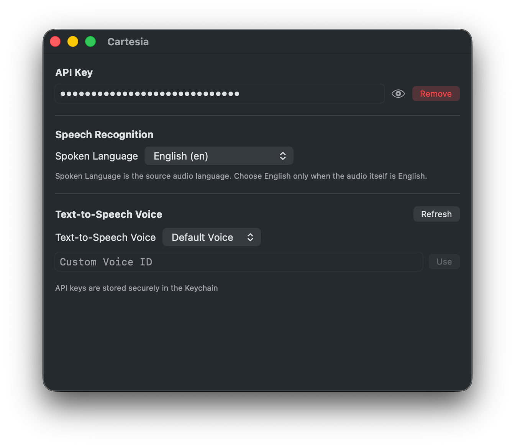Click the Speech Recognition heading
The width and height of the screenshot is (515, 448).
[104, 135]
